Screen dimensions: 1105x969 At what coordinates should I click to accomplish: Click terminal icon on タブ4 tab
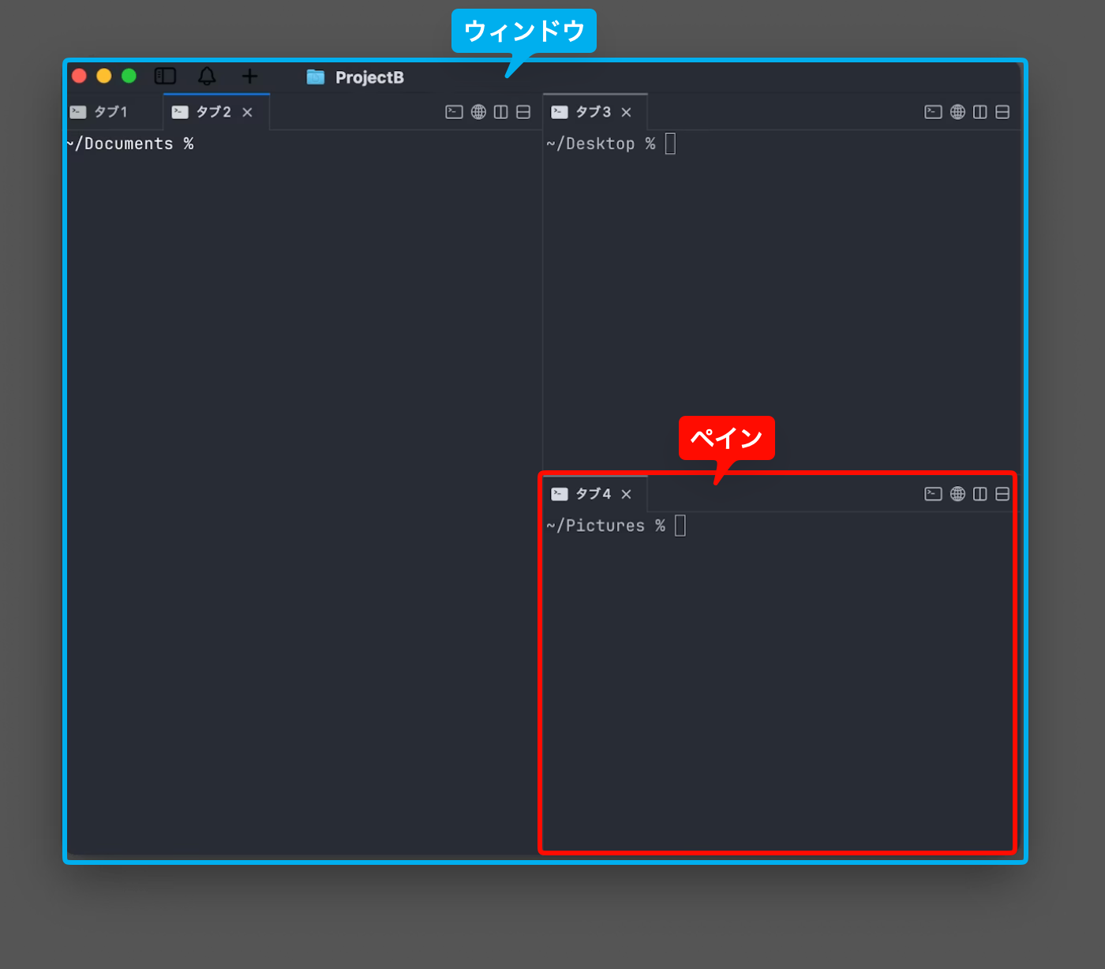pos(560,494)
